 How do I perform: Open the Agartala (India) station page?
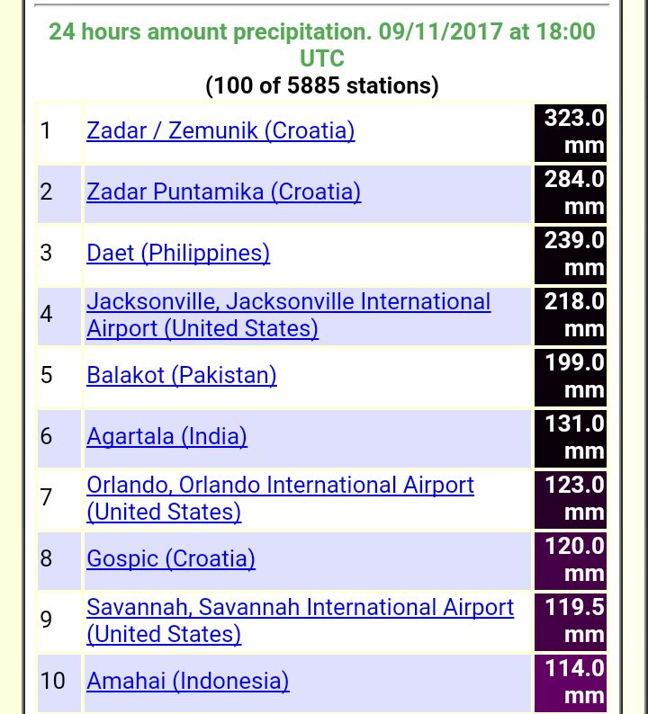[166, 437]
